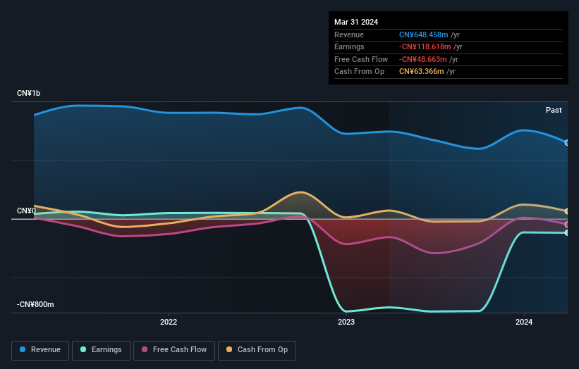Viewport: 579px width, 369px height.
Task: Click the Revenue endpoint marker on chart
Action: click(567, 143)
